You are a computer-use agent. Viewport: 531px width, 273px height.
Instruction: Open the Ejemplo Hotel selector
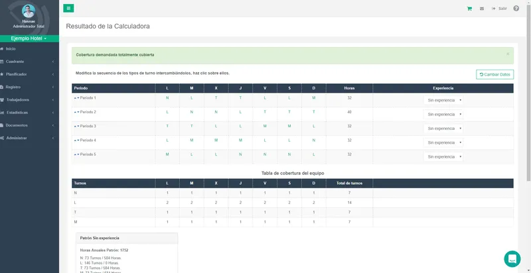[29, 38]
